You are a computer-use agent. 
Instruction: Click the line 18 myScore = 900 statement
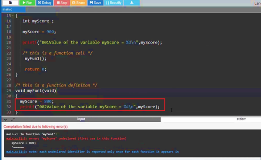pyautogui.click(x=39, y=32)
